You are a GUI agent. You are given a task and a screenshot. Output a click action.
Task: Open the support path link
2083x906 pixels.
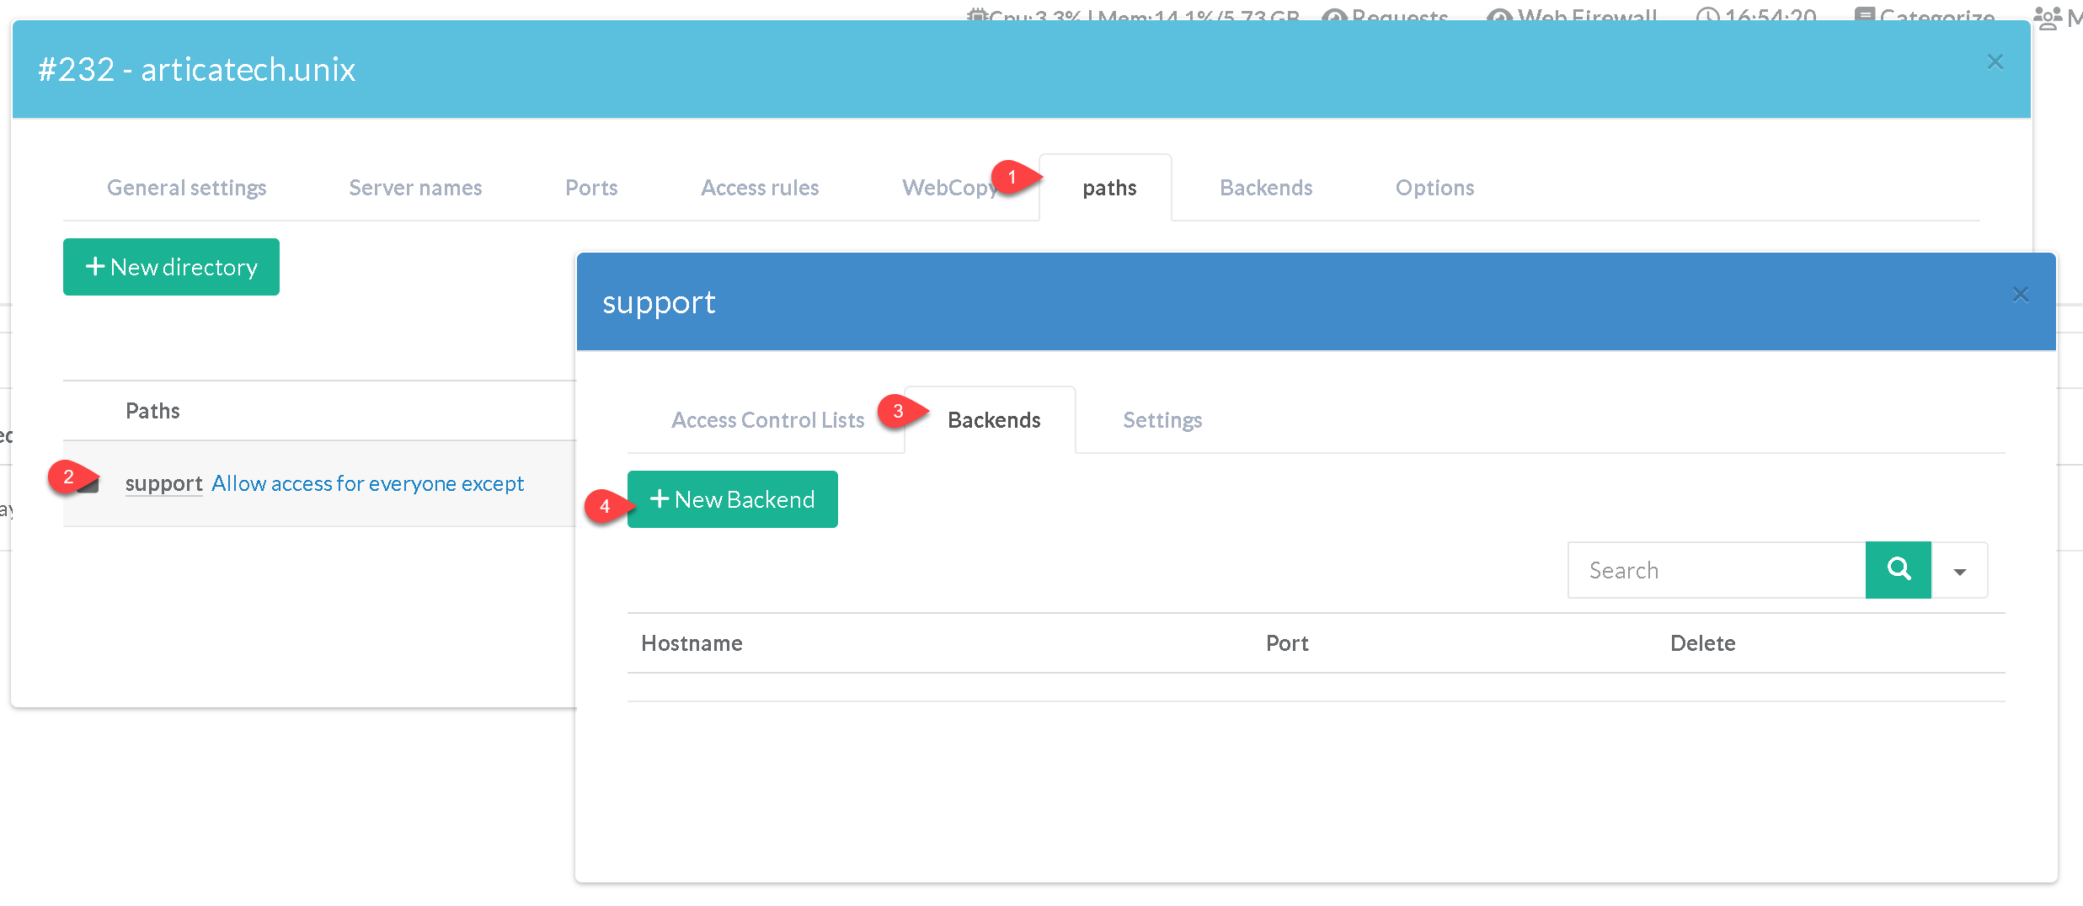163,483
